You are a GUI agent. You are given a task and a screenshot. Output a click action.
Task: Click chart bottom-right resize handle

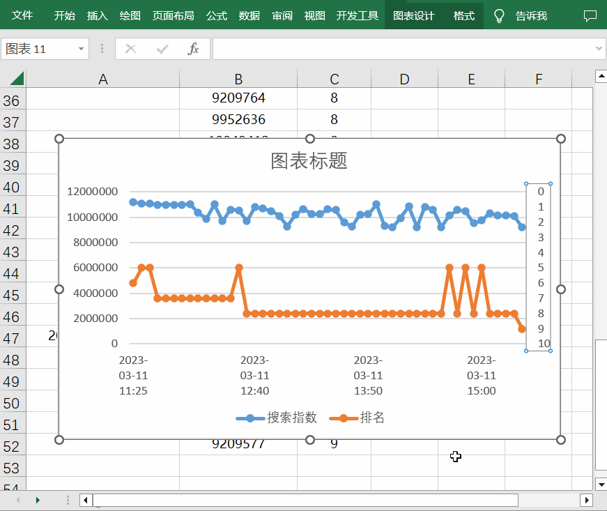click(561, 440)
